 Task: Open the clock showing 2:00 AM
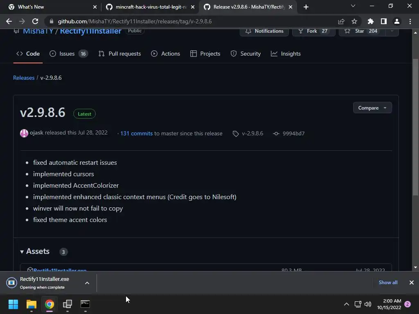click(389, 304)
